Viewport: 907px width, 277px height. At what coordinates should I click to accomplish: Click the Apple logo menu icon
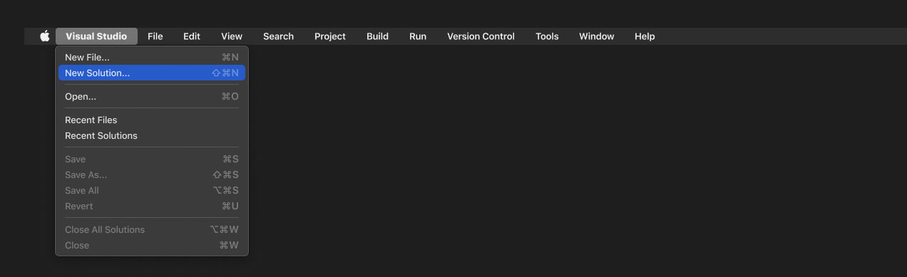[45, 36]
